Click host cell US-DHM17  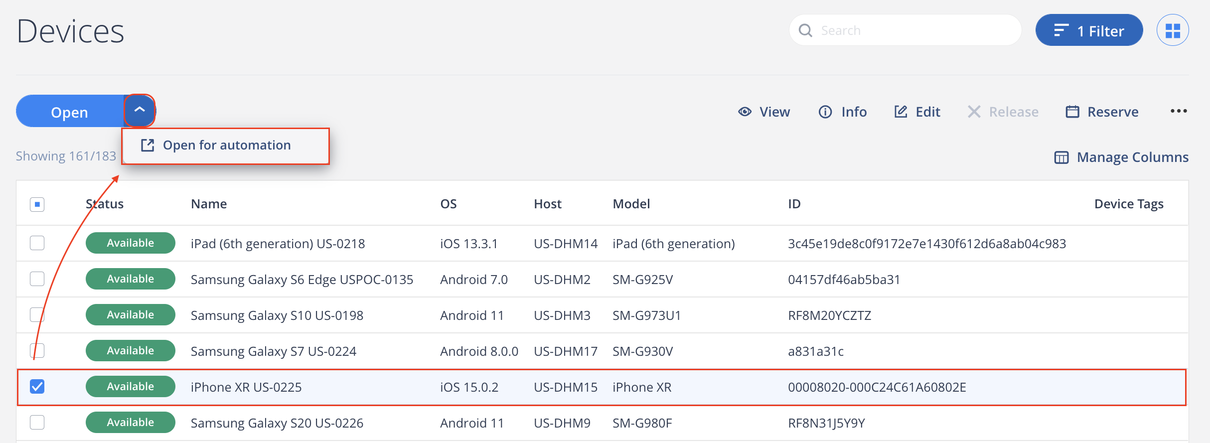[566, 351]
